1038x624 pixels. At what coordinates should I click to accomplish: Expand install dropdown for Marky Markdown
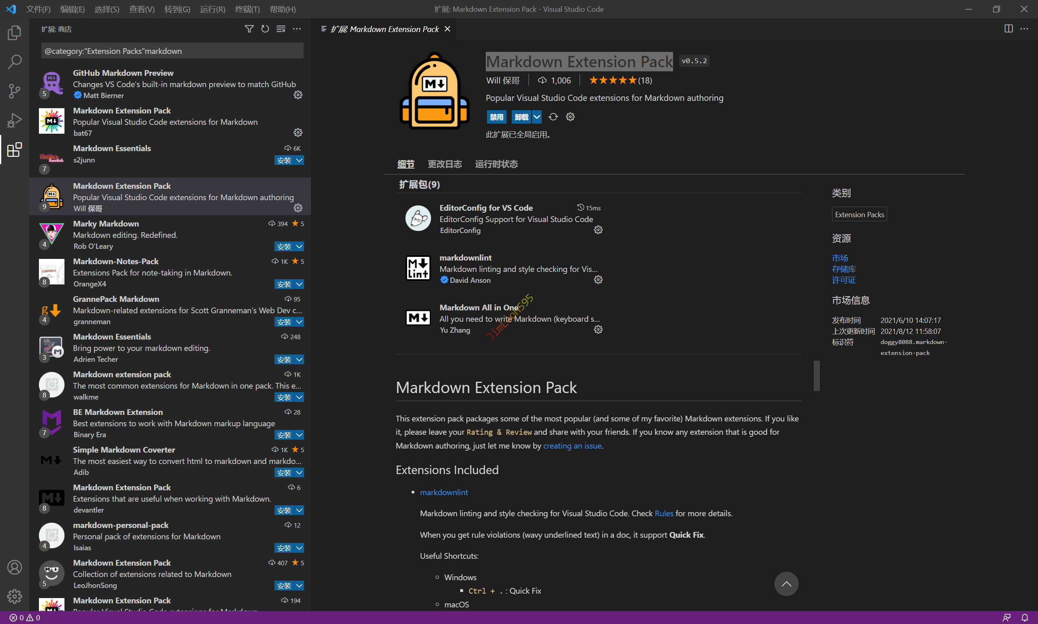coord(299,246)
